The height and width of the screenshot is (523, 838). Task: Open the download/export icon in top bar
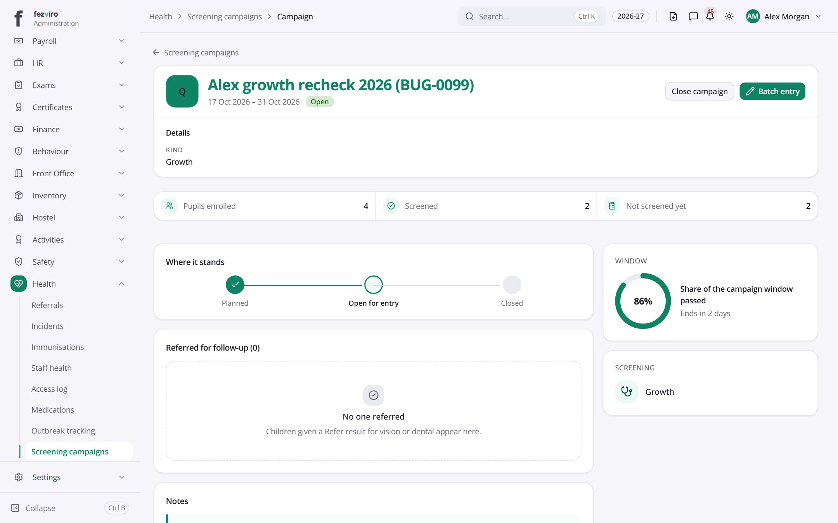(673, 16)
